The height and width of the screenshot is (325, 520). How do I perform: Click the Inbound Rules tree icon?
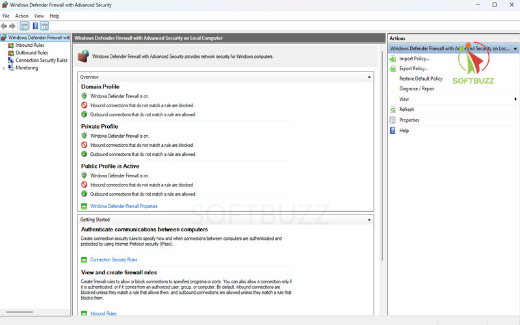click(x=11, y=45)
